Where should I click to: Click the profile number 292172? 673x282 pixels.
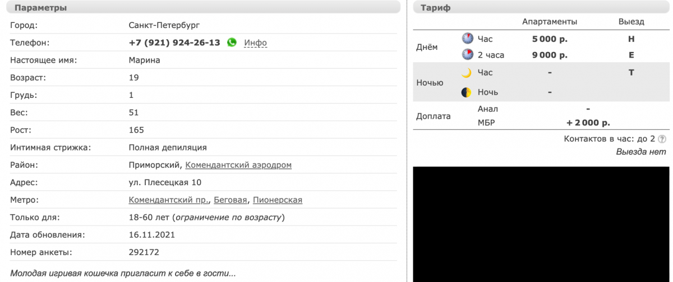[144, 252]
